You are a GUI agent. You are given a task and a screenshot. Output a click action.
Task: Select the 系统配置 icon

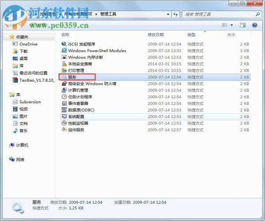click(x=64, y=117)
